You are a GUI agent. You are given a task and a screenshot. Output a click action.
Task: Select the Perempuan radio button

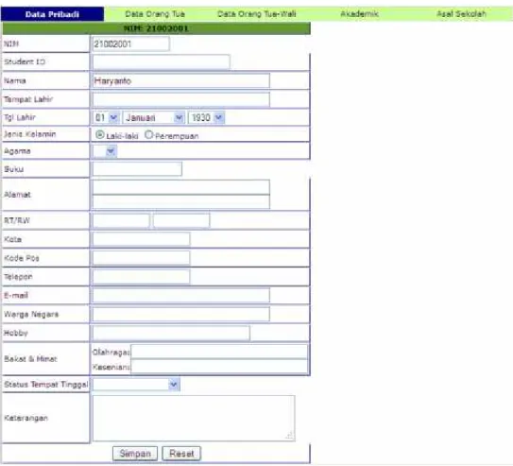coord(149,134)
